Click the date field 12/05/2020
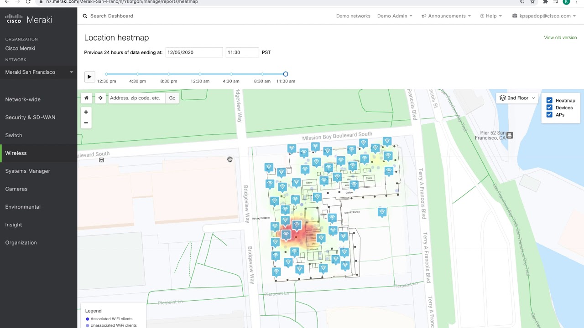The width and height of the screenshot is (584, 328). pos(194,52)
